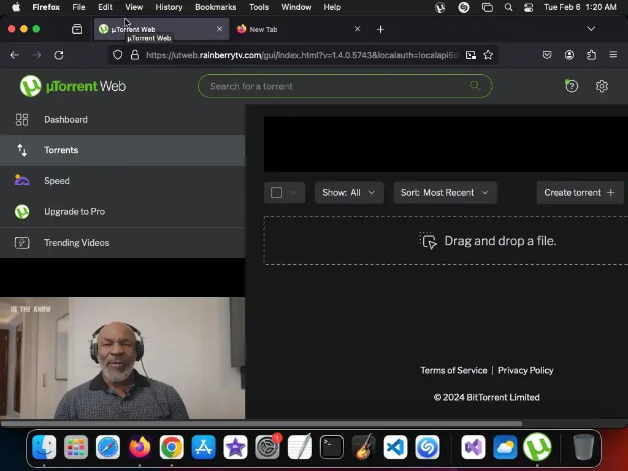Viewport: 628px width, 471px height.
Task: Click the search magnifier icon in the search box
Action: (475, 86)
